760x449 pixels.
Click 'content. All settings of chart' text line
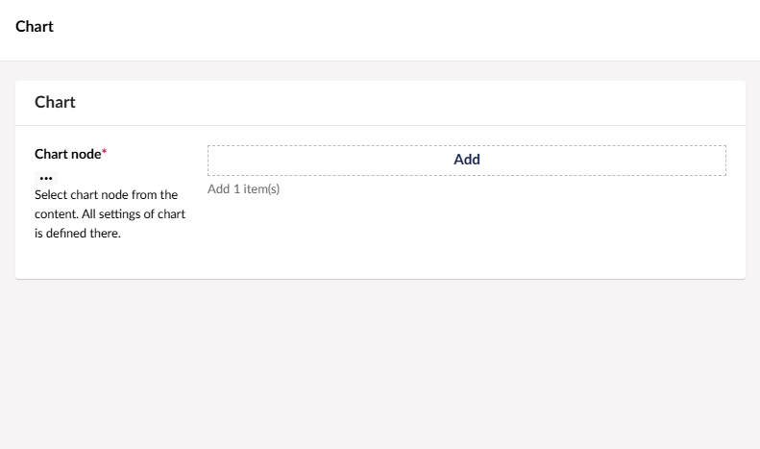coord(110,214)
